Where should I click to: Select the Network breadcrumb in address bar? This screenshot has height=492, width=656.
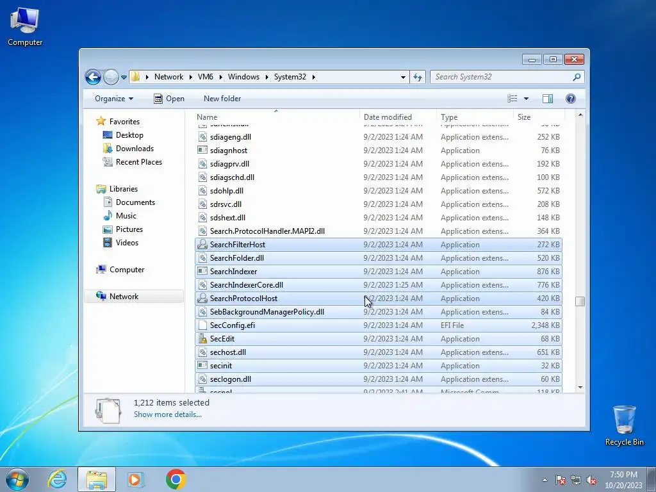tap(168, 77)
